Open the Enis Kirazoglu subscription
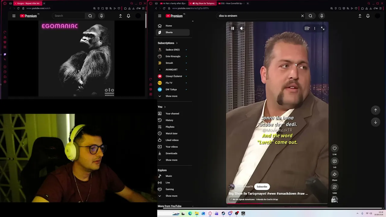This screenshot has height=217, width=386. click(x=173, y=56)
